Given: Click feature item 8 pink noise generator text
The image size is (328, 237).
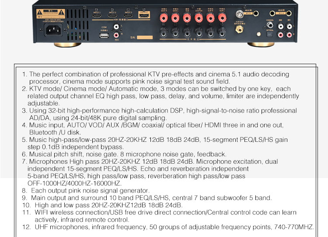Looking at the screenshot, I should (86, 191).
